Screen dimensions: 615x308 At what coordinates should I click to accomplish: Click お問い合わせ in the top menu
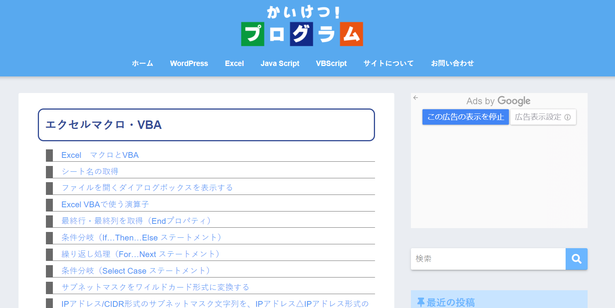click(452, 63)
